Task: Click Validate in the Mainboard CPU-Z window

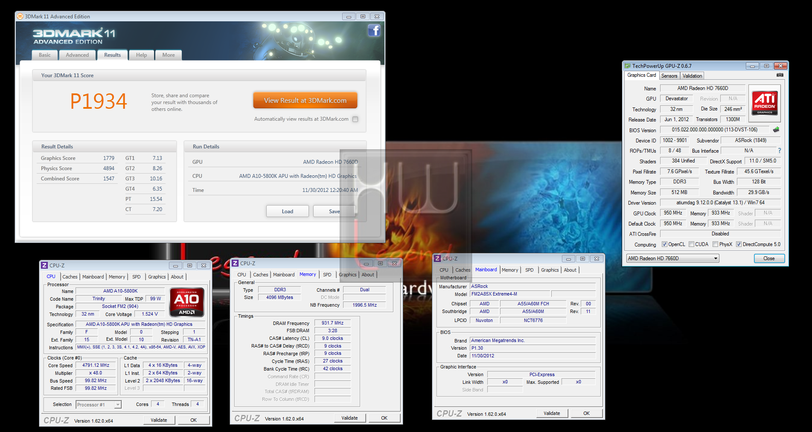Action: click(552, 413)
